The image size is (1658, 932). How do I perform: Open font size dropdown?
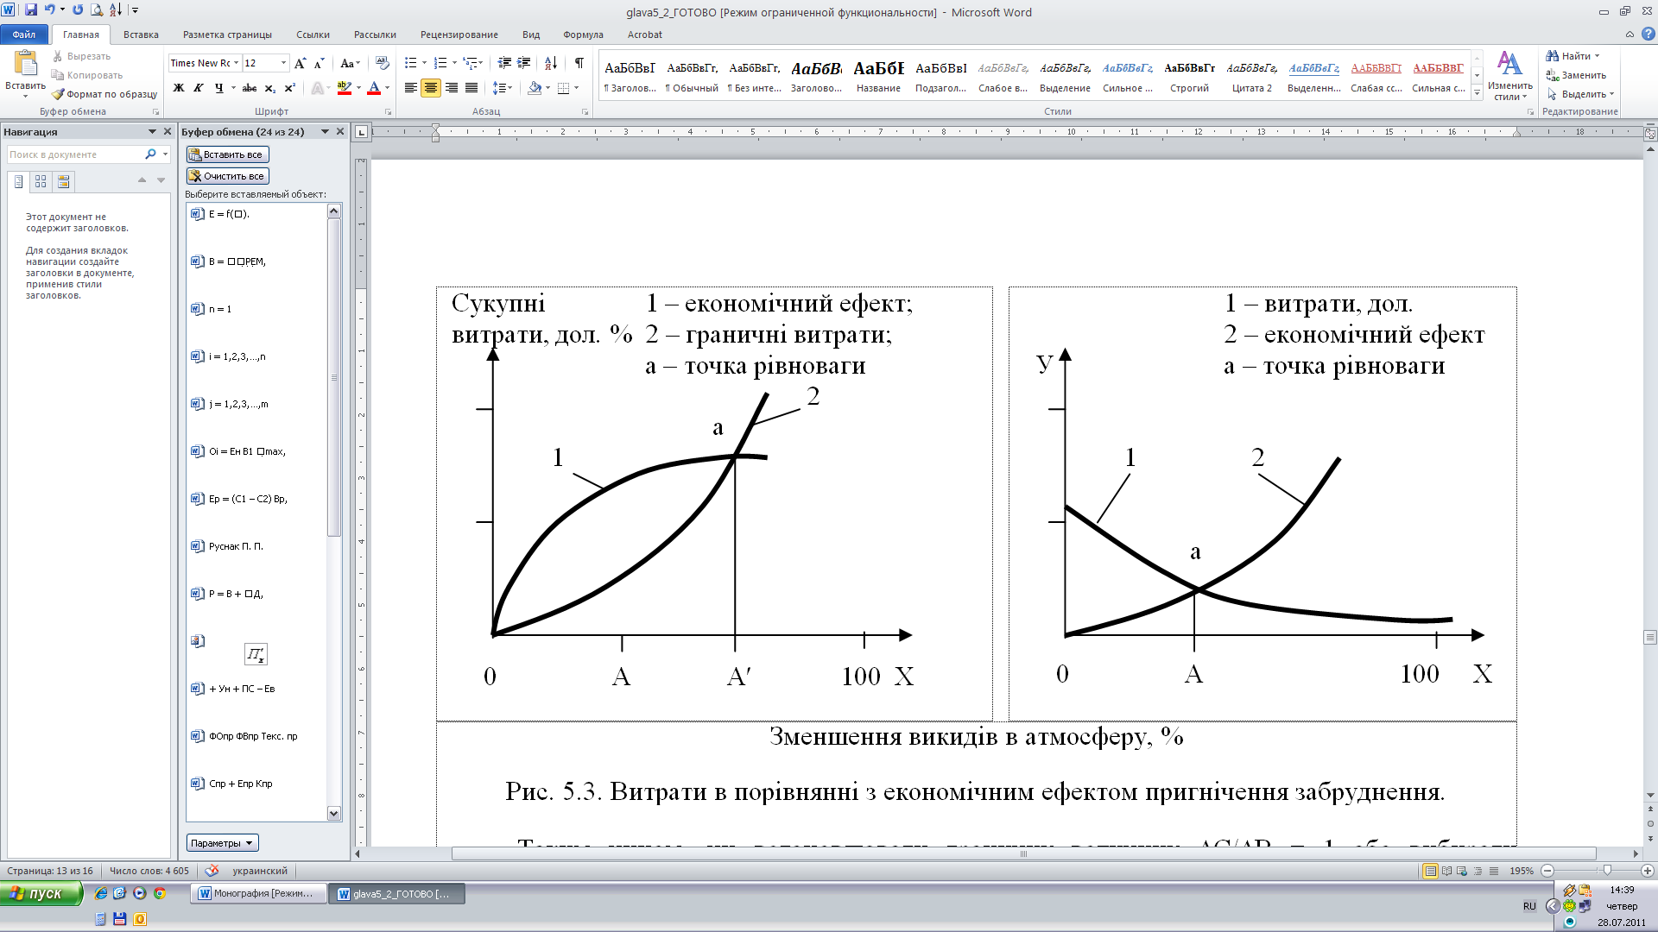pos(283,63)
